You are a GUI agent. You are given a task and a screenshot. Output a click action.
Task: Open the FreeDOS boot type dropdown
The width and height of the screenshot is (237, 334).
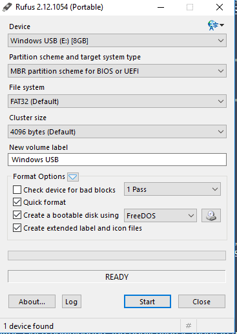[x=160, y=216]
